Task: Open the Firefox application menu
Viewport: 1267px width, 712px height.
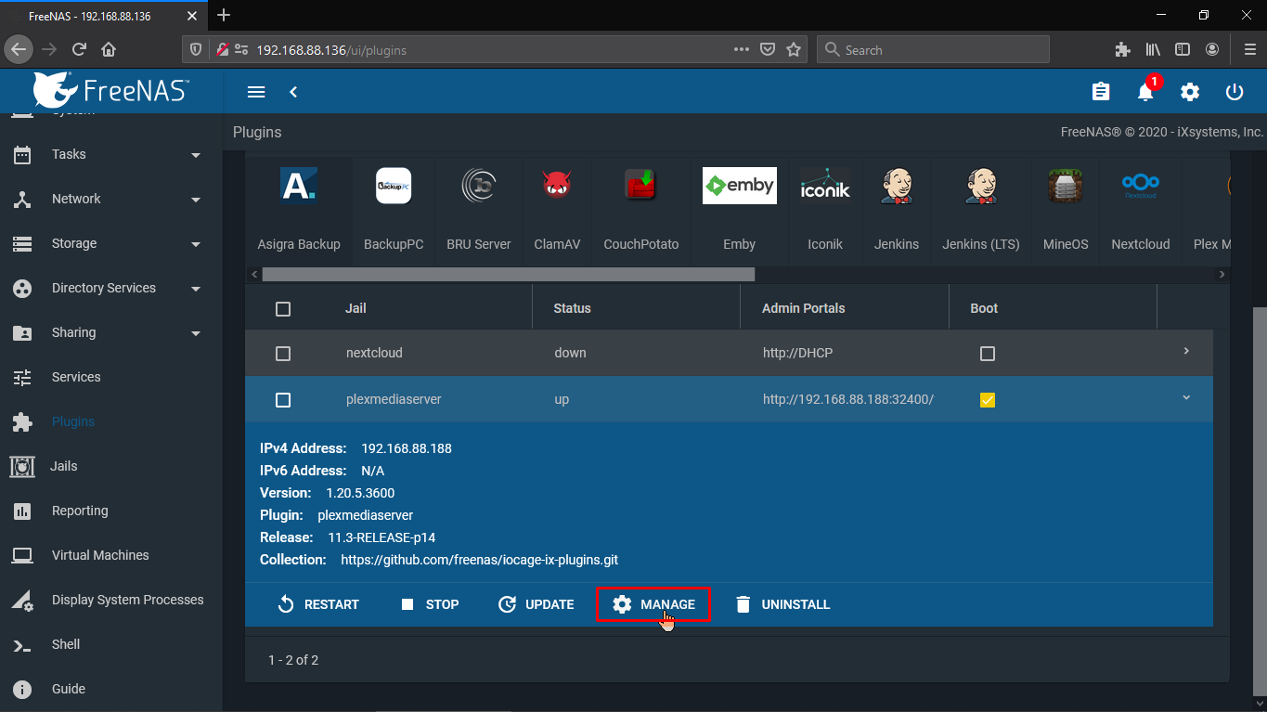Action: point(1249,49)
